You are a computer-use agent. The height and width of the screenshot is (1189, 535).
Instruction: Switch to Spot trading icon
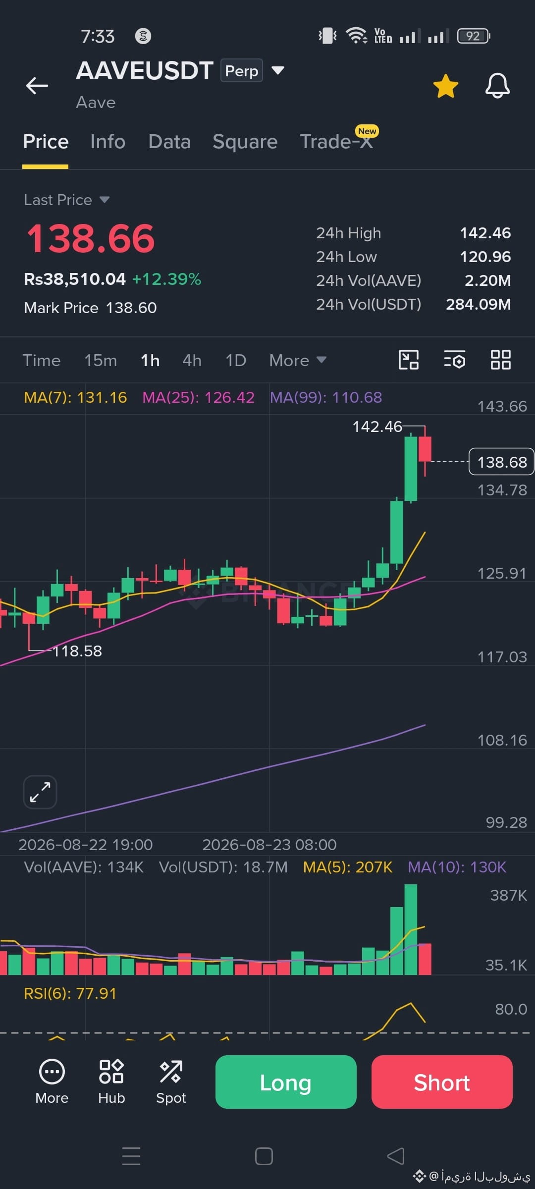click(171, 1082)
